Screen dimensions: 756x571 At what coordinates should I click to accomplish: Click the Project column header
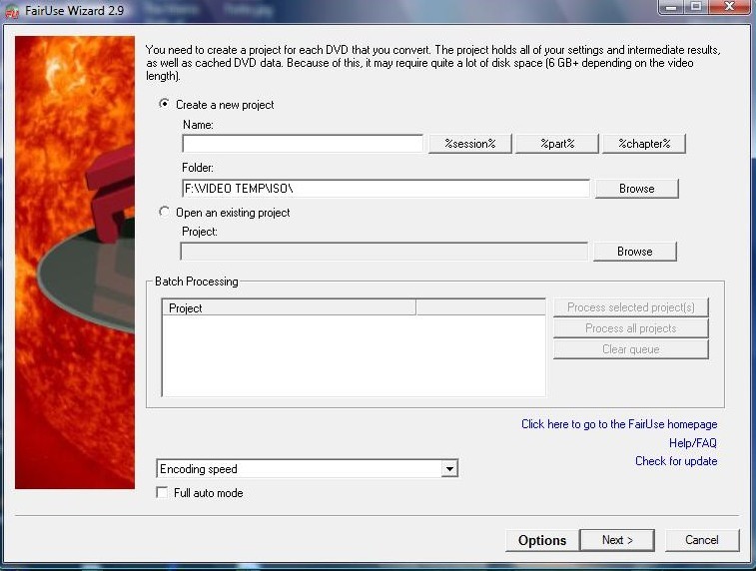(290, 307)
